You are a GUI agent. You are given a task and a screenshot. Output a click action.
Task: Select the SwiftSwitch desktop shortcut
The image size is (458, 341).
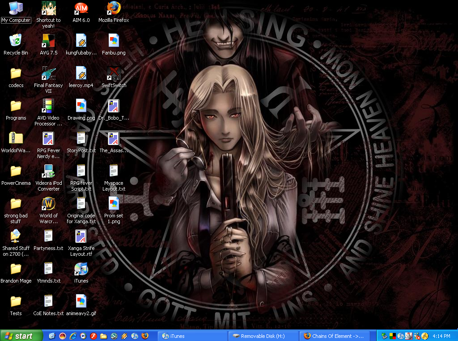114,77
